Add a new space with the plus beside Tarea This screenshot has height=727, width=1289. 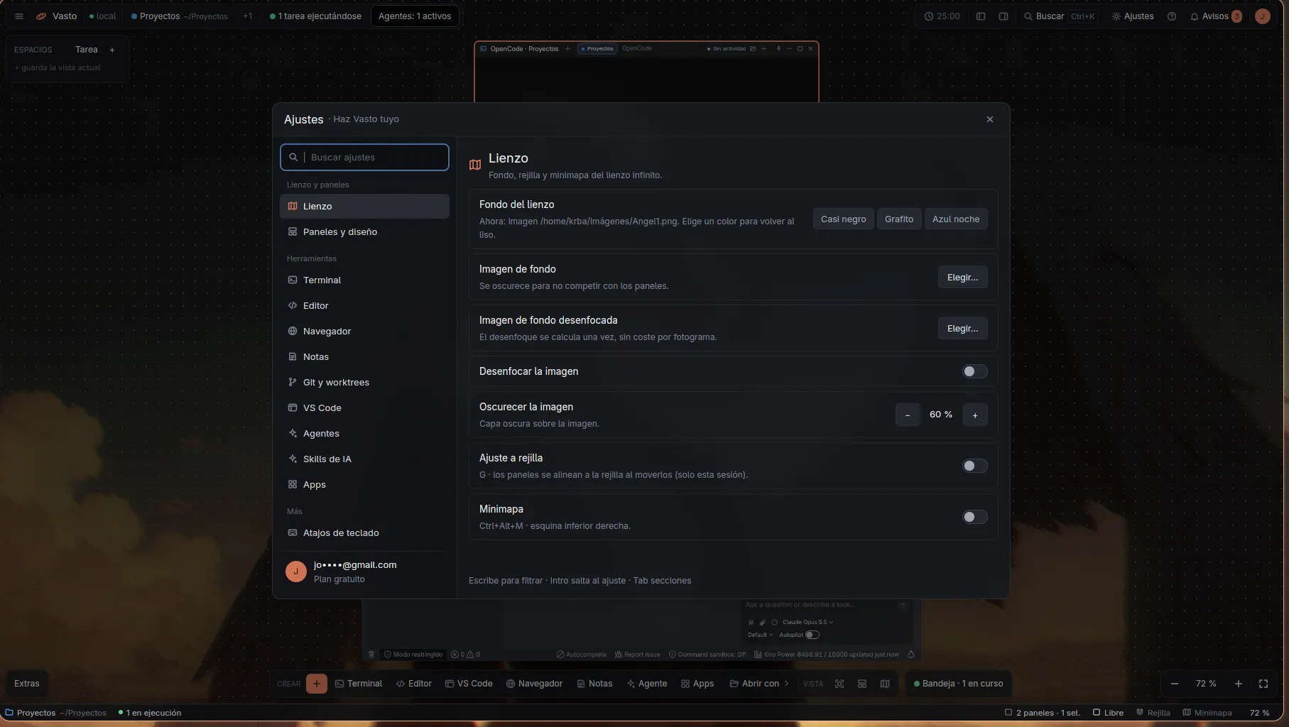[x=112, y=50]
